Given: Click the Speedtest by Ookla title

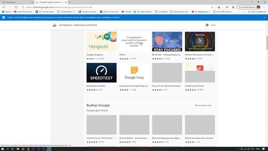Looking at the screenshot, I should point(96,86).
